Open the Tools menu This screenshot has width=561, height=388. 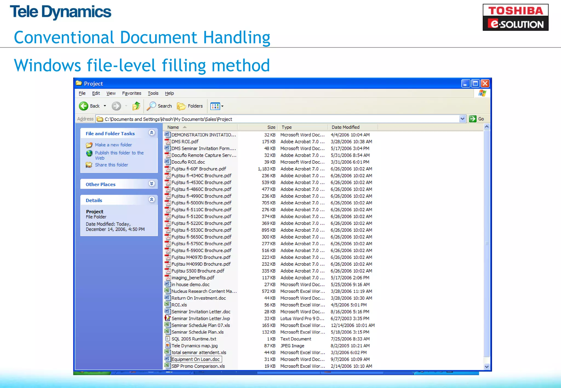pos(153,93)
